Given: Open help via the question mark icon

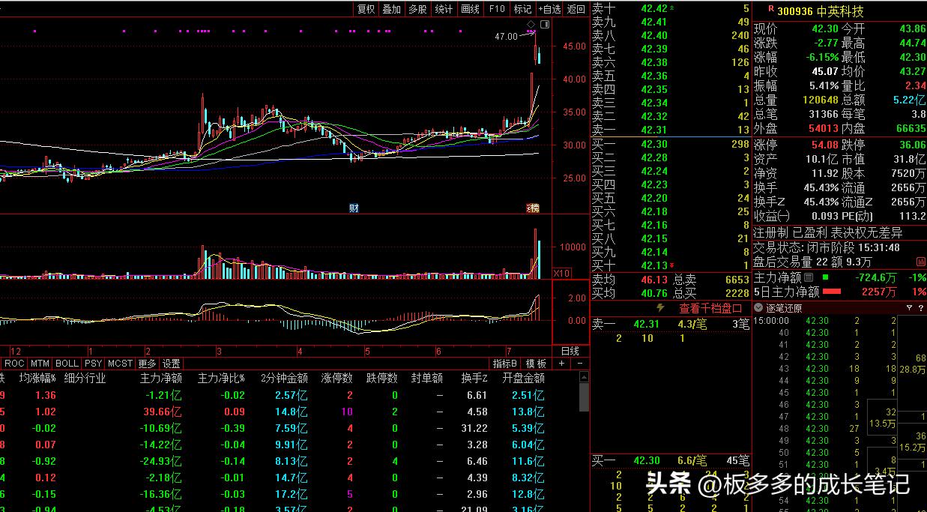Looking at the screenshot, I should (922, 307).
